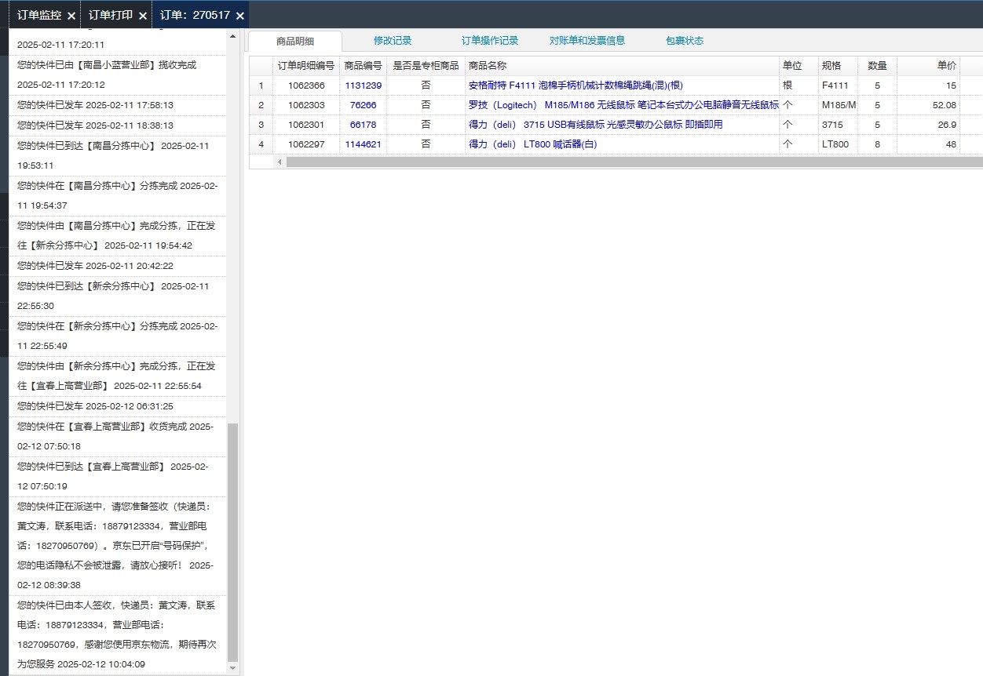Image resolution: width=983 pixels, height=676 pixels.
Task: Select order detail cell 1062366
Action: pyautogui.click(x=306, y=85)
